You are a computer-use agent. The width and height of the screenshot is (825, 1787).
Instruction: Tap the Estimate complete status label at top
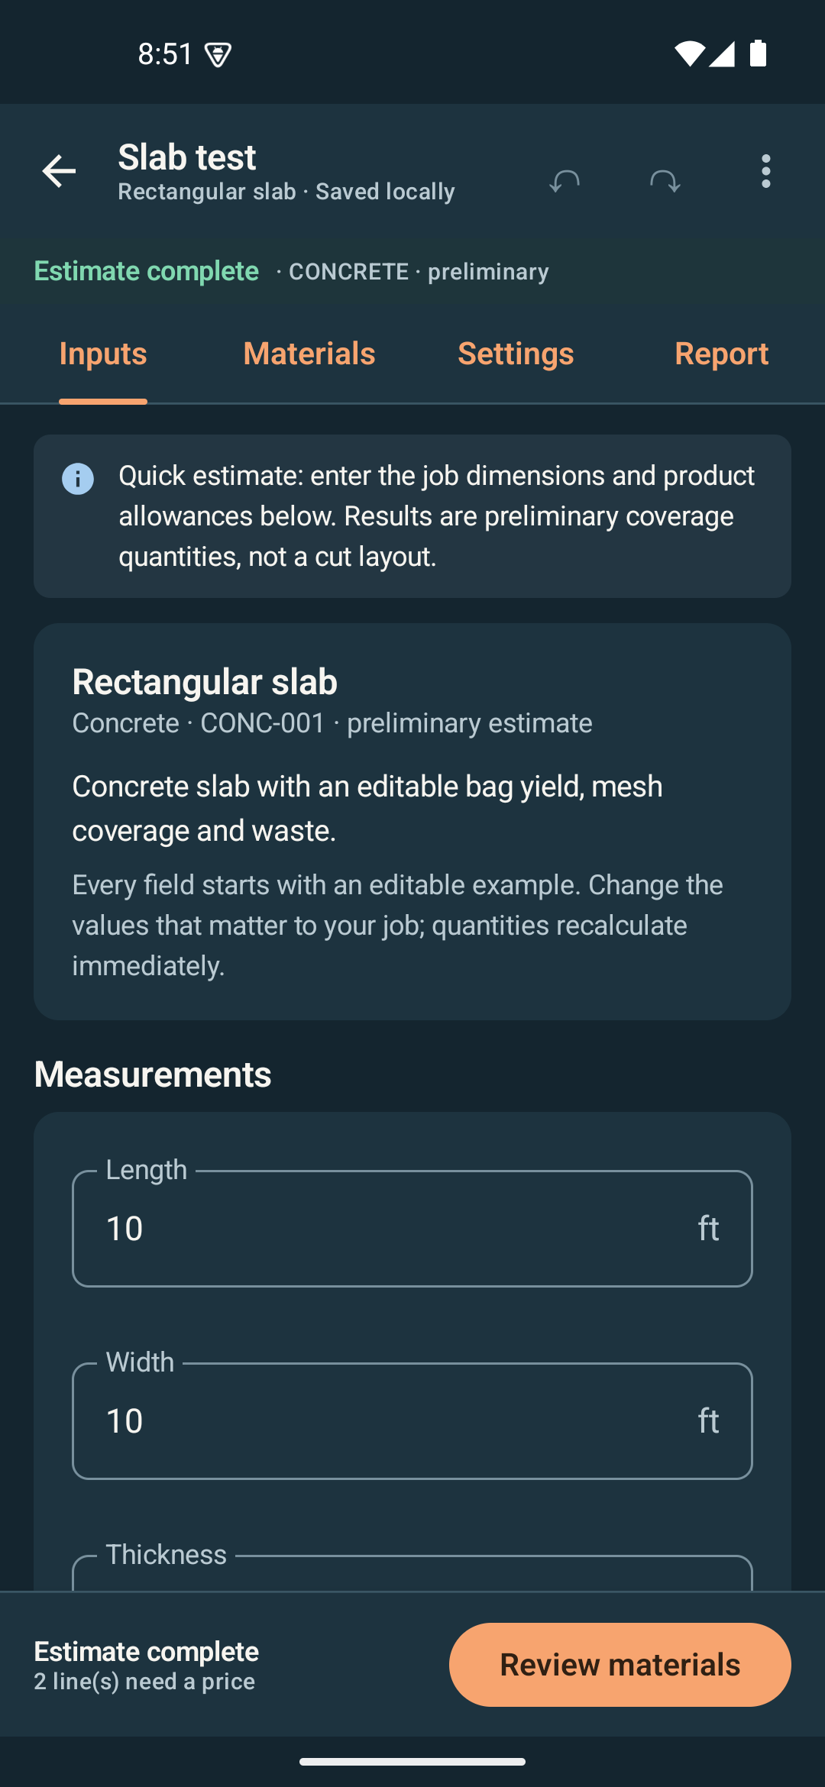[147, 271]
